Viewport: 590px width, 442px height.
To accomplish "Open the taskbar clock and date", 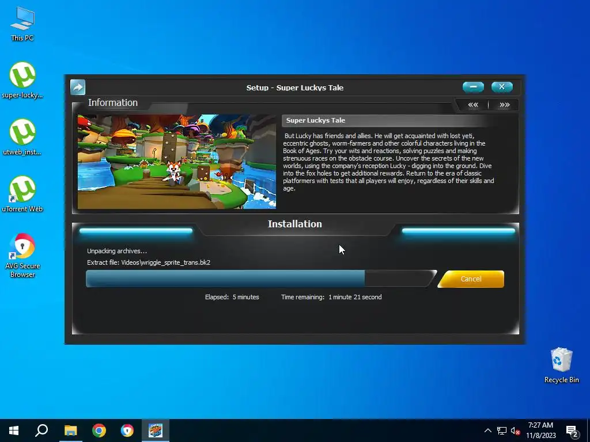I will tap(540, 430).
